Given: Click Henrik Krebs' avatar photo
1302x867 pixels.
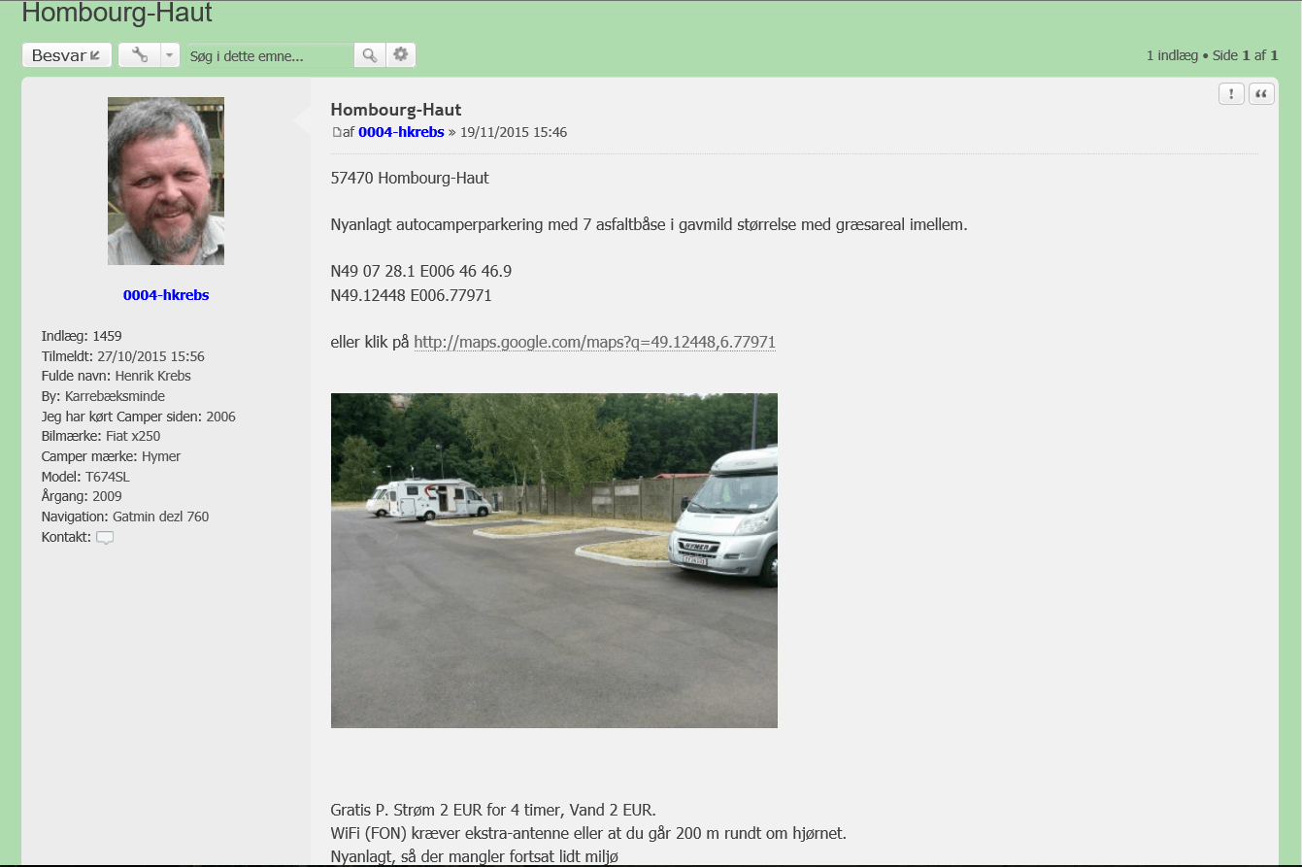Looking at the screenshot, I should [x=166, y=181].
